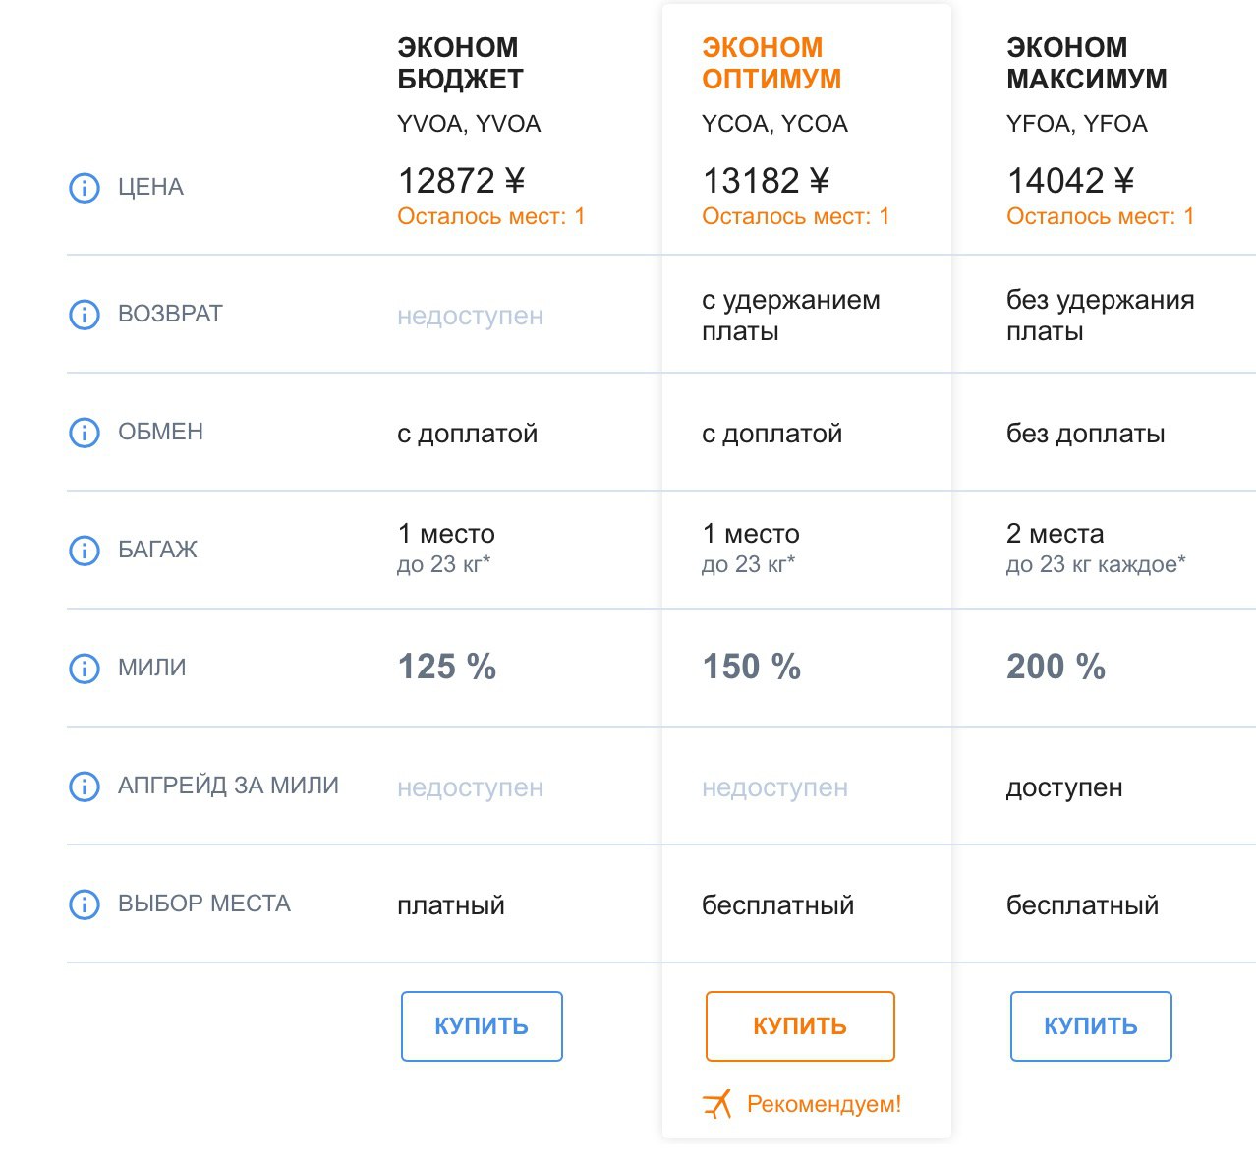Click the 12872 ¥ price
This screenshot has height=1166, width=1256.
[461, 181]
